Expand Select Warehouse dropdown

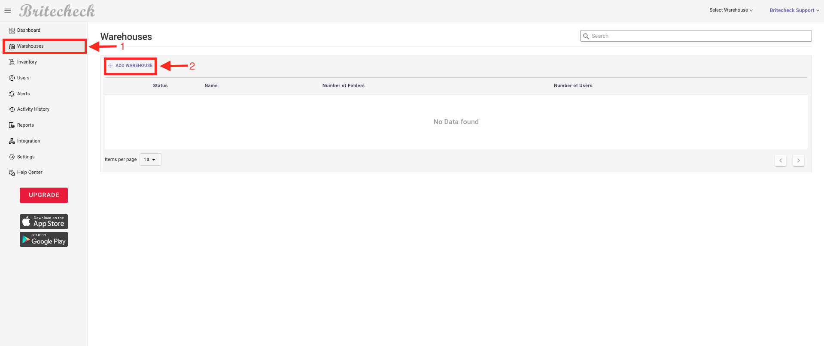[x=731, y=10]
